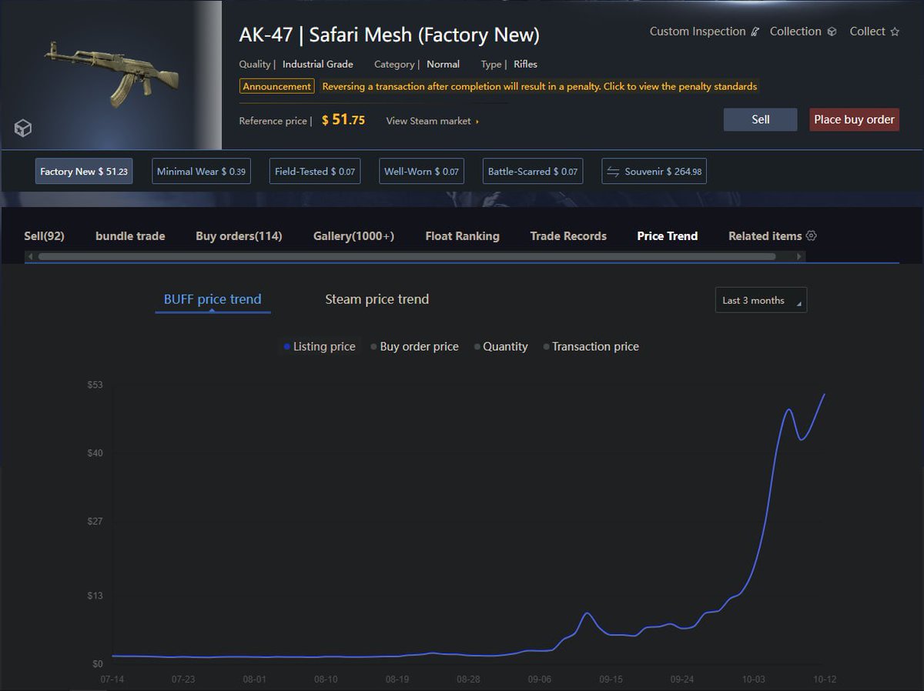Click Reference price $51.75 value
The height and width of the screenshot is (691, 924).
(343, 120)
